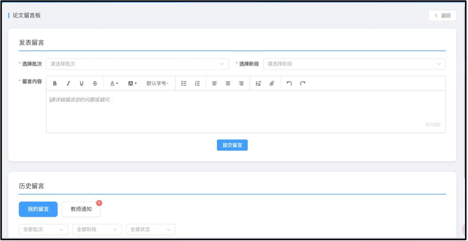Screen dimensions: 468x241
Task: Expand the 选择批次 dropdown
Action: (137, 64)
